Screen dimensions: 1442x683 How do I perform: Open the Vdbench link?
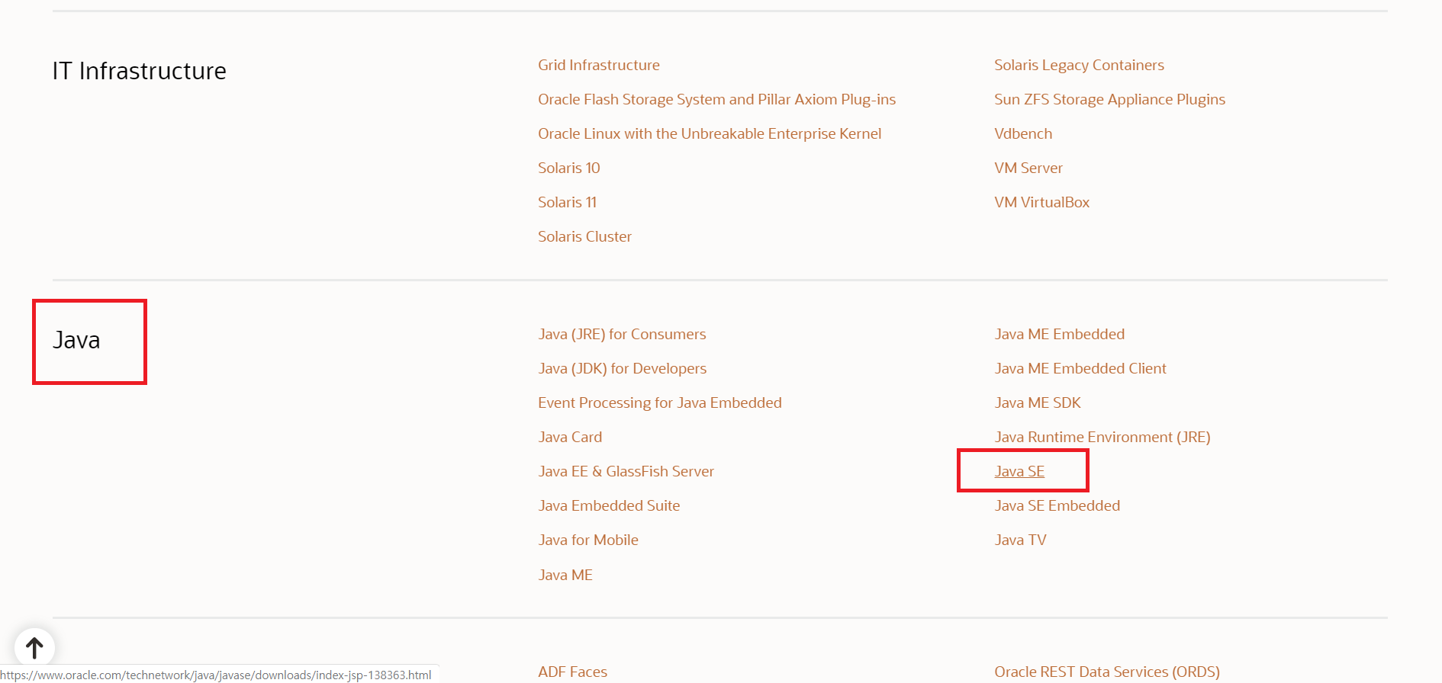(1023, 134)
